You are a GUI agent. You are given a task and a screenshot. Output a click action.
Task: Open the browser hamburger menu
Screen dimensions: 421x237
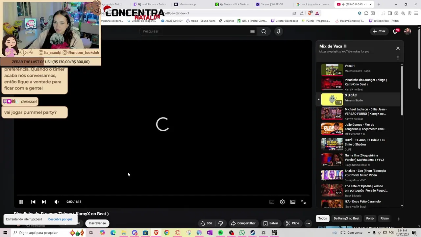point(416,13)
